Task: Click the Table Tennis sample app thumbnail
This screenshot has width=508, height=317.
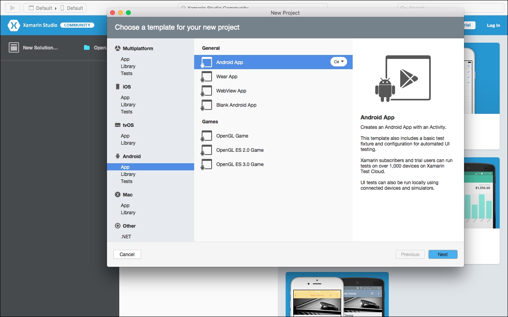Action: (x=337, y=294)
